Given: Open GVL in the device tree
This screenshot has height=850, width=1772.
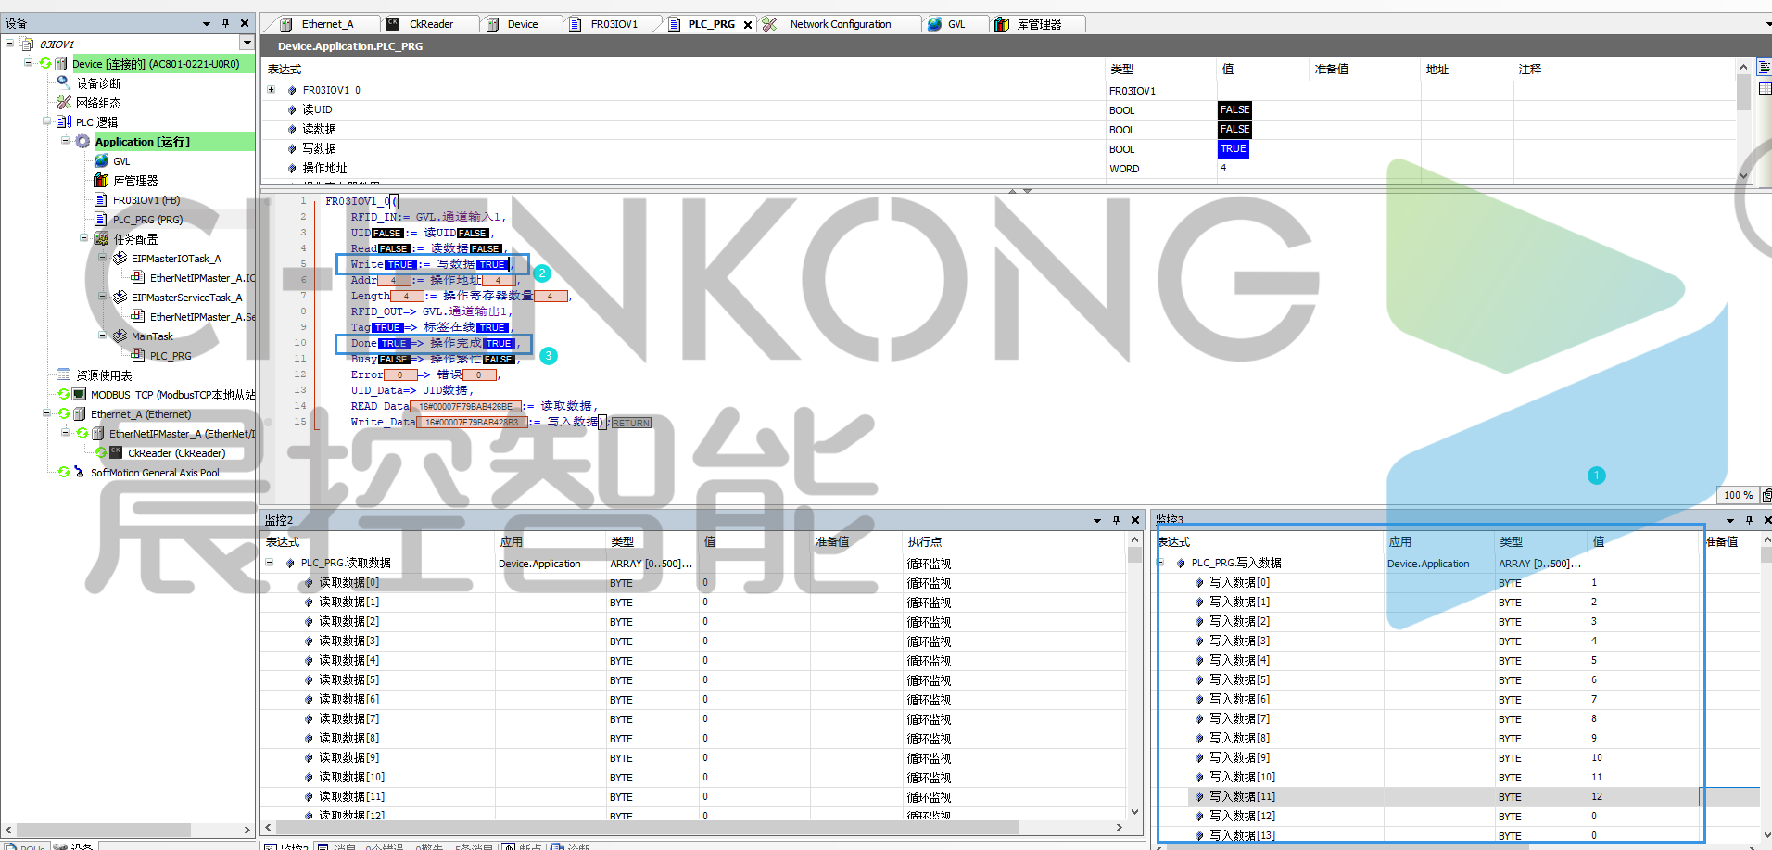Looking at the screenshot, I should pos(121,161).
